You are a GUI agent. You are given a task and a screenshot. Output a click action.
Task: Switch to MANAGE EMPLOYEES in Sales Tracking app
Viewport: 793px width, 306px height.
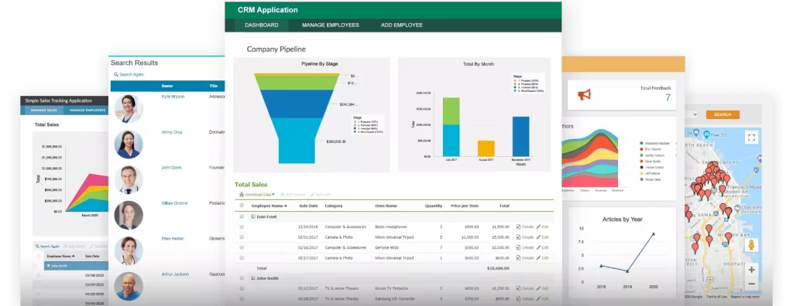88,110
